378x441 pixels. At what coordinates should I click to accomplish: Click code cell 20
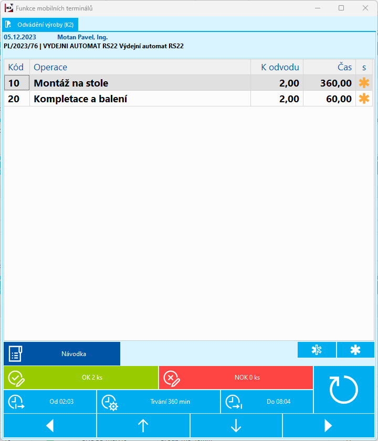(17, 99)
